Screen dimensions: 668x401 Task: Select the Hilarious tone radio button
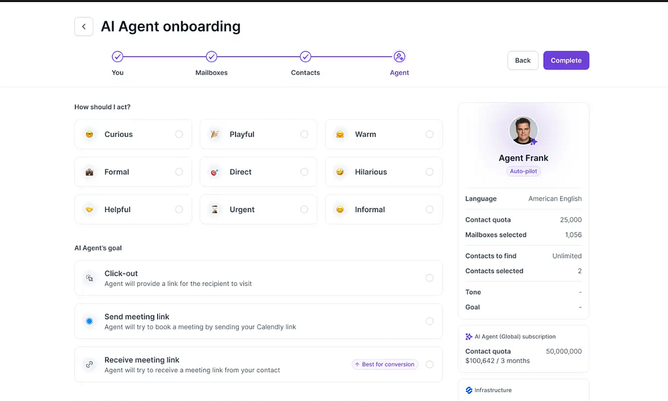429,172
